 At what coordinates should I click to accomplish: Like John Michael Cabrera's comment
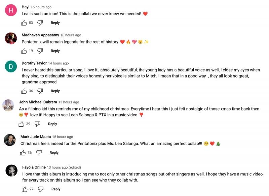coord(22,124)
